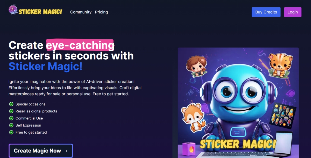Click the Sticker Magic wizard logo icon
The image size is (311, 158).
[13, 10]
